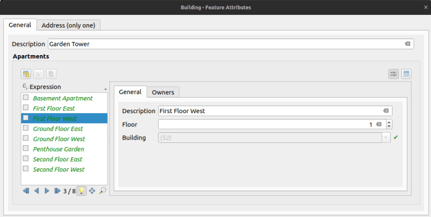431x217 pixels.
Task: Switch Apartments to form view
Action: point(394,74)
